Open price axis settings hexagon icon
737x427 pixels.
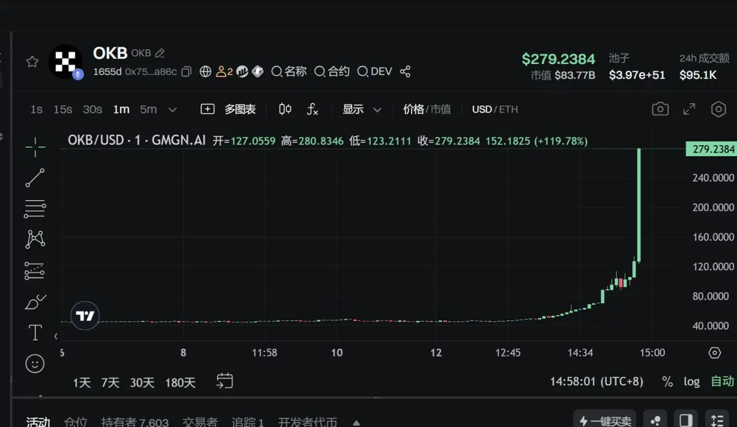click(x=714, y=353)
